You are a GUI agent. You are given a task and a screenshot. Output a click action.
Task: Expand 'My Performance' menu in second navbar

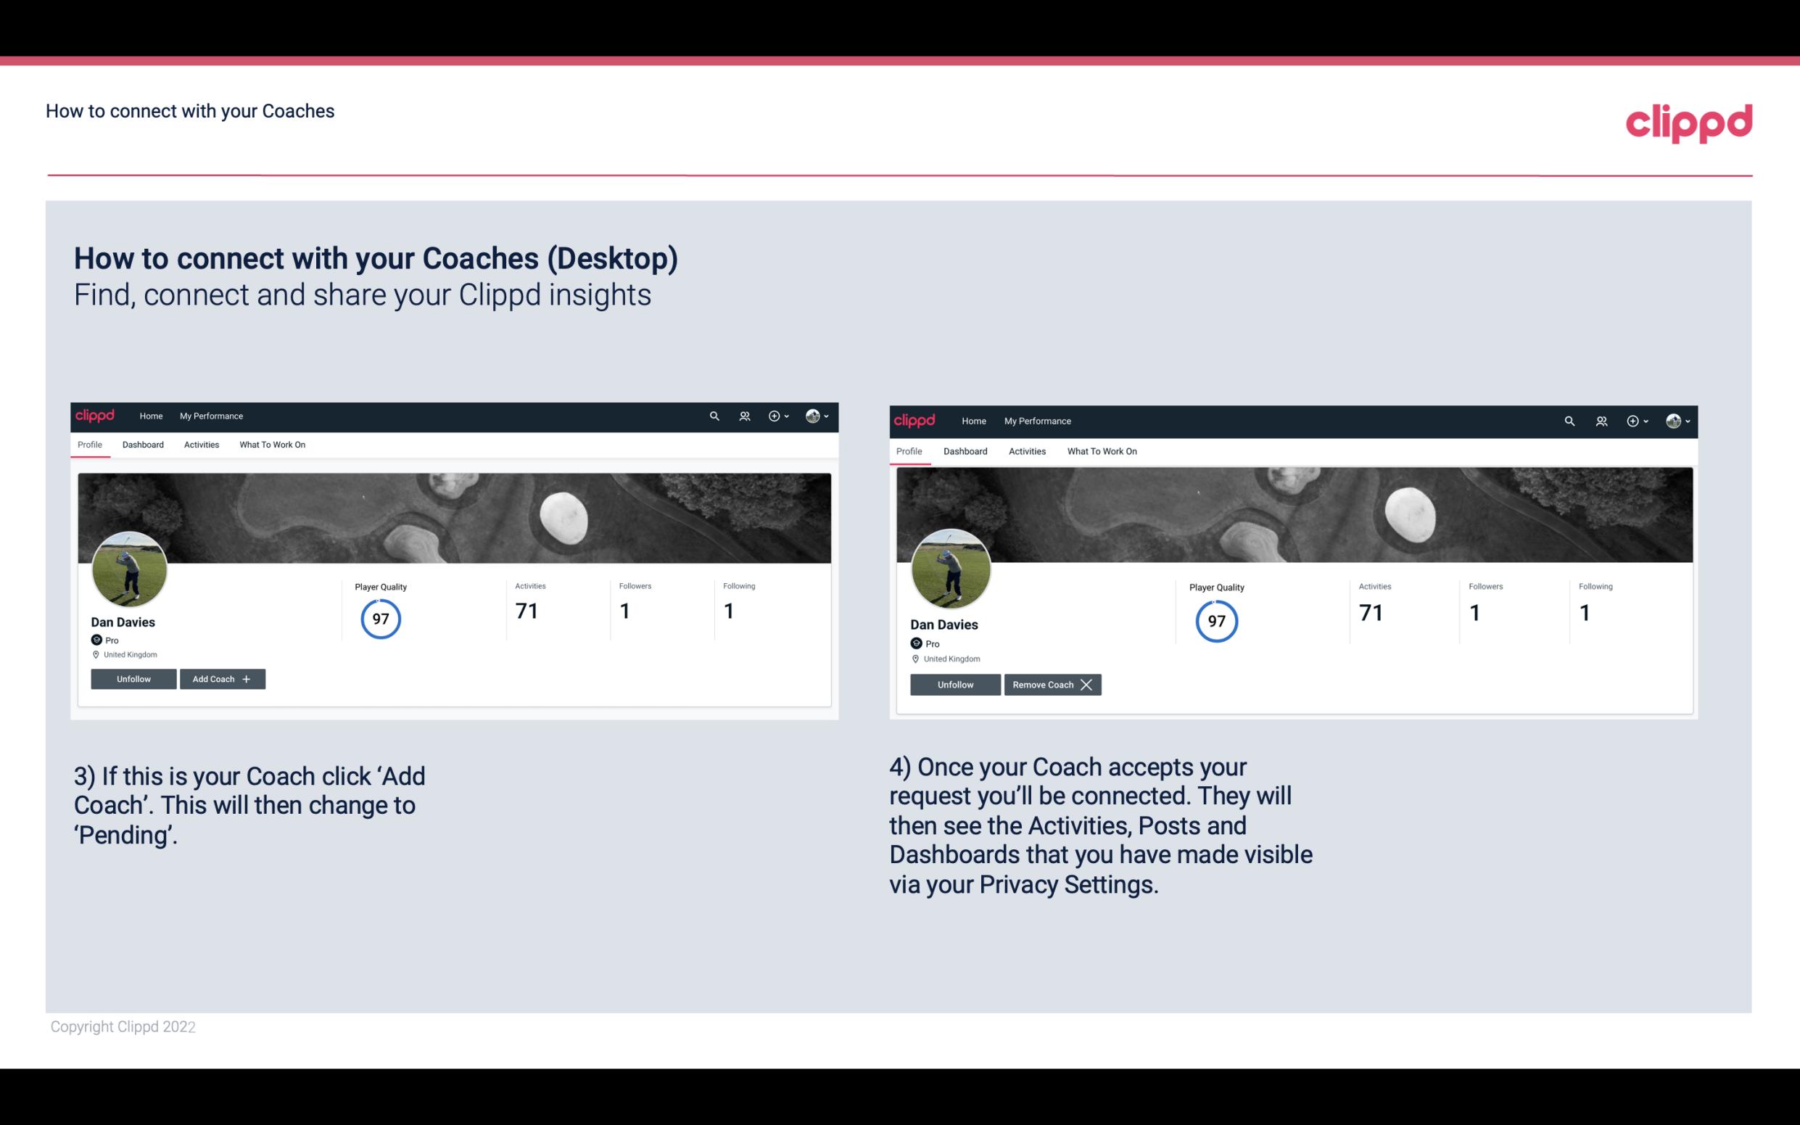pos(1037,420)
